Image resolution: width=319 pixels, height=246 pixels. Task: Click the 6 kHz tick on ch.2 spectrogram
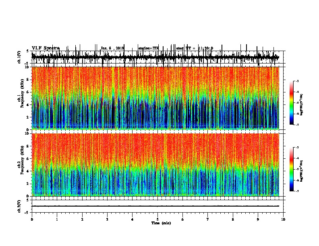(x=28, y=158)
